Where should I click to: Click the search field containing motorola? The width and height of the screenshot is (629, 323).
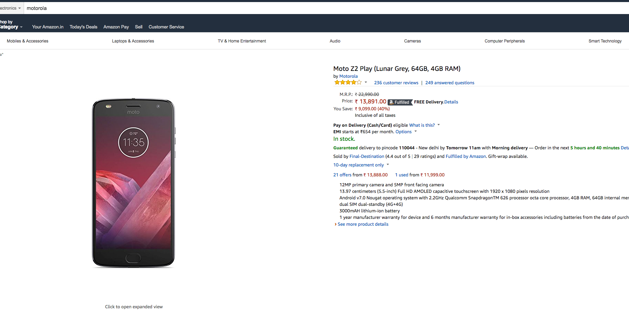(309, 8)
